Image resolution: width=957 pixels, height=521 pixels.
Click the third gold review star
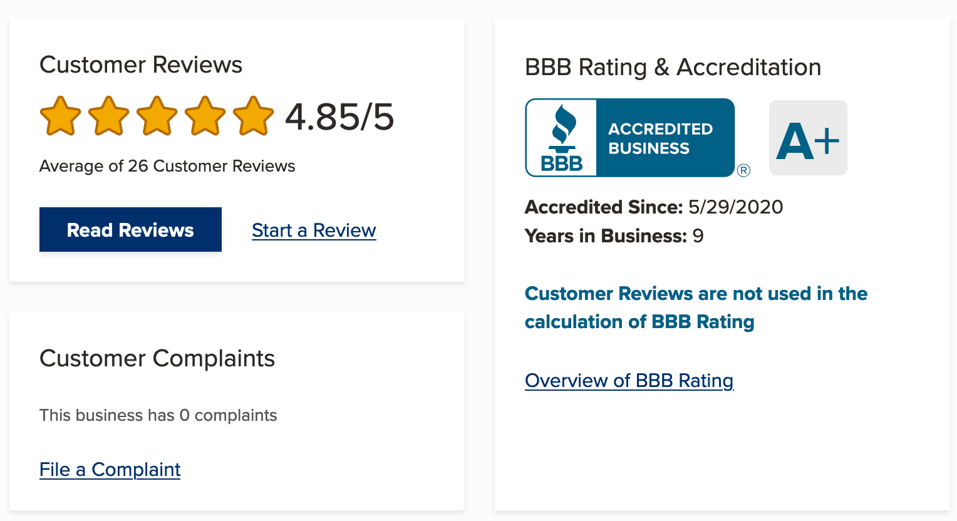click(157, 116)
